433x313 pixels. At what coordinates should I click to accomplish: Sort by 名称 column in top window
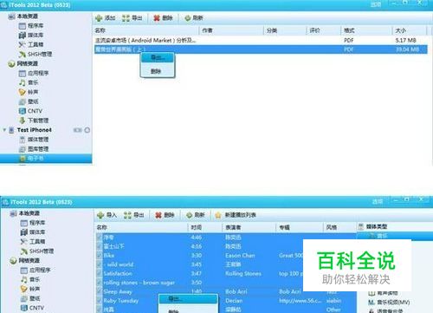(146, 30)
